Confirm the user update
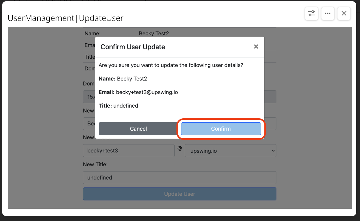 (x=221, y=129)
